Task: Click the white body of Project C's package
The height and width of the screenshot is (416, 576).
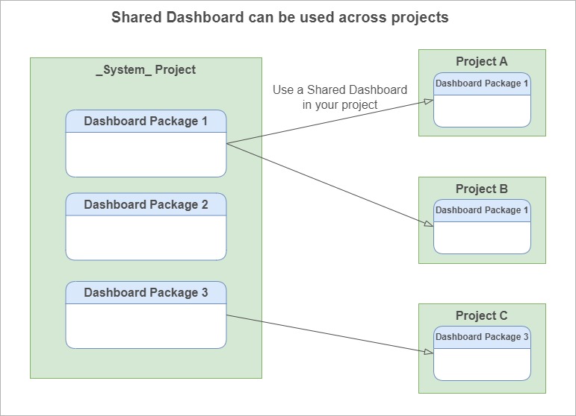Action: point(482,364)
